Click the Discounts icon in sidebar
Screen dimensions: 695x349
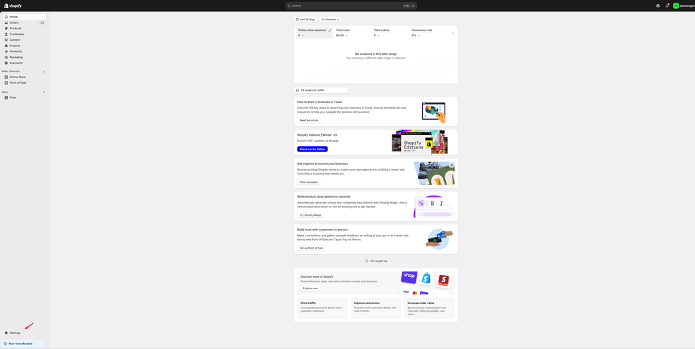(x=6, y=63)
